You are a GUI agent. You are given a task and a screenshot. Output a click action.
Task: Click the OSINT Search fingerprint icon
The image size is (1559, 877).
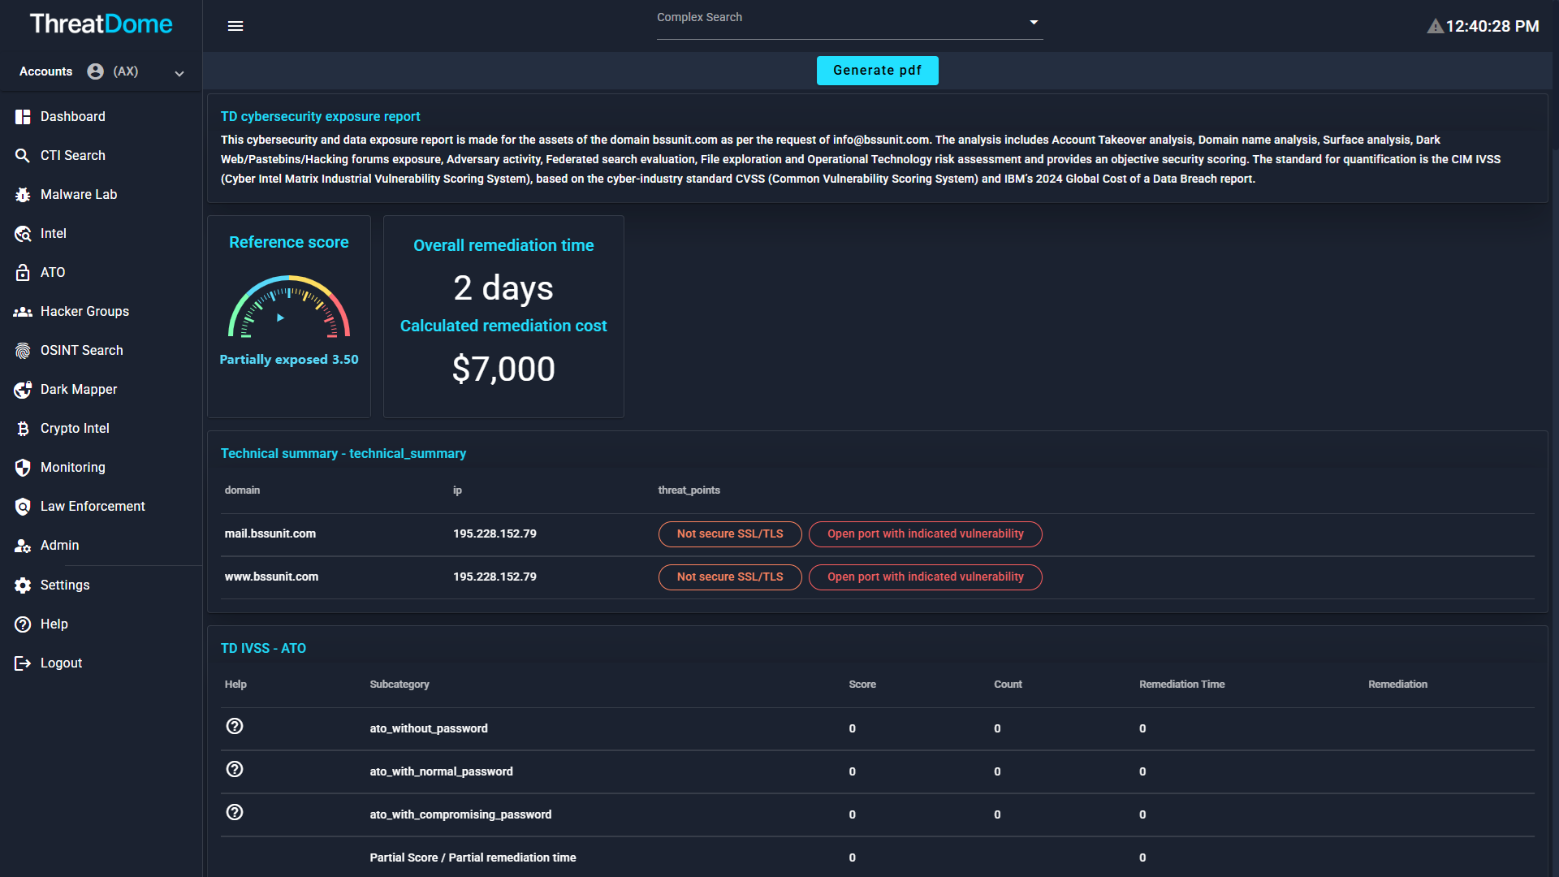pos(23,351)
